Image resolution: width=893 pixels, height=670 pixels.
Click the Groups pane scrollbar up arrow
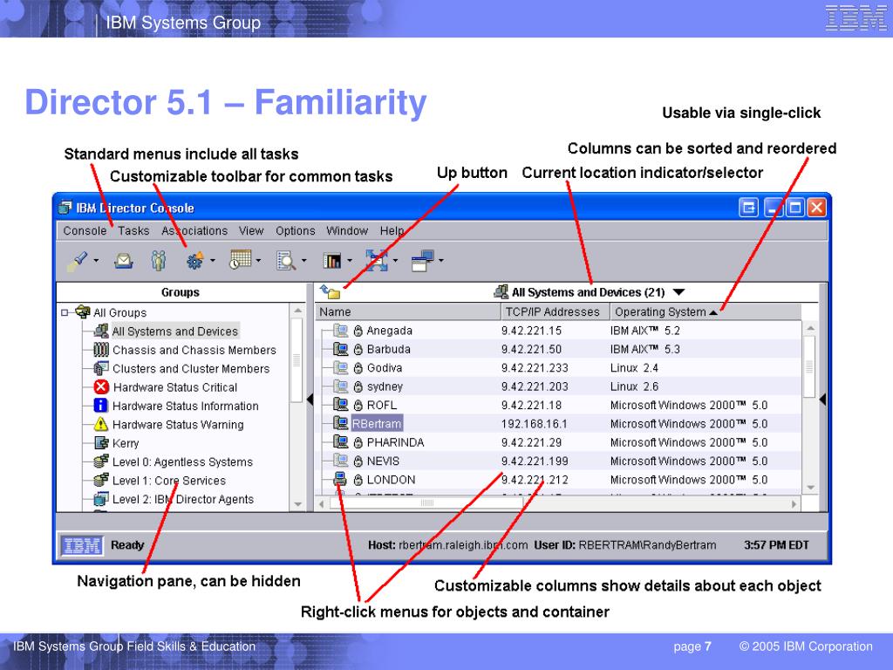(297, 311)
